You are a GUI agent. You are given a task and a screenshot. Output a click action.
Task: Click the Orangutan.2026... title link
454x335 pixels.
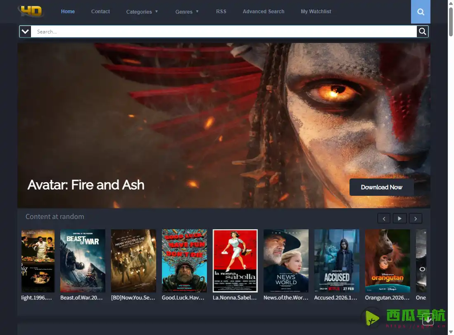click(387, 298)
